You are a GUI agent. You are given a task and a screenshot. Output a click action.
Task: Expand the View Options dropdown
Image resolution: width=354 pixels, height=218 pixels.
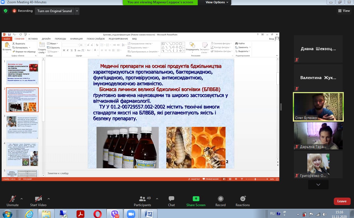point(217,2)
